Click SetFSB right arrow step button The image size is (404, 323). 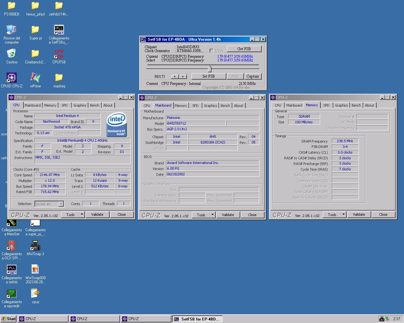point(183,76)
